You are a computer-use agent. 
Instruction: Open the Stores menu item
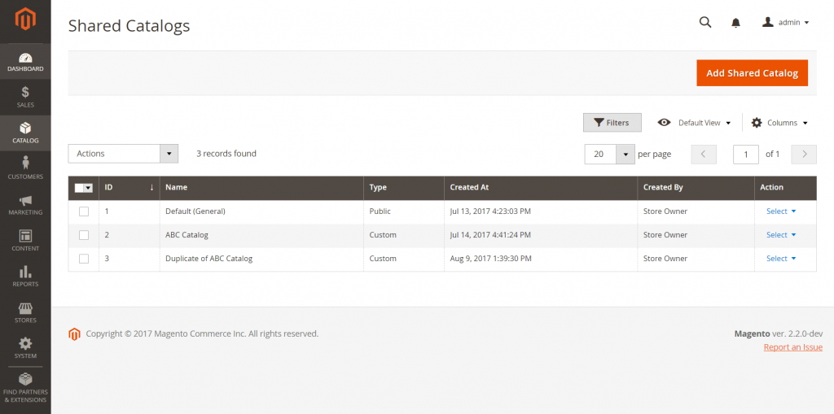point(25,311)
